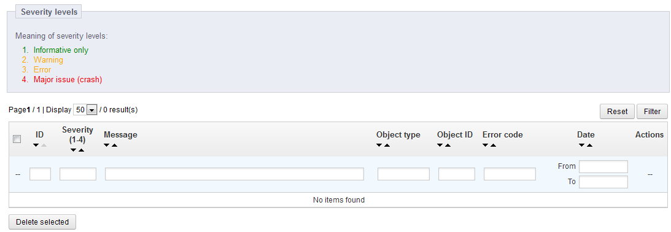The width and height of the screenshot is (671, 232).
Task: Sort Object type column descending arrow
Action: click(x=379, y=145)
